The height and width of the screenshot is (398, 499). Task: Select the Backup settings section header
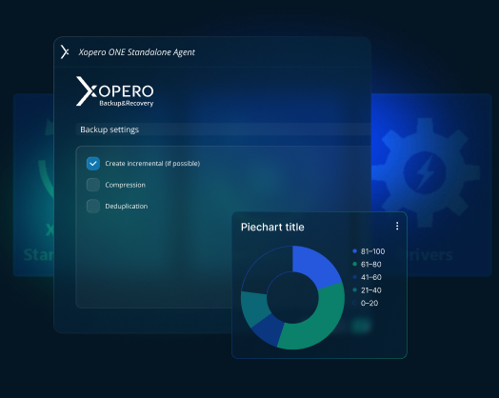pos(224,129)
